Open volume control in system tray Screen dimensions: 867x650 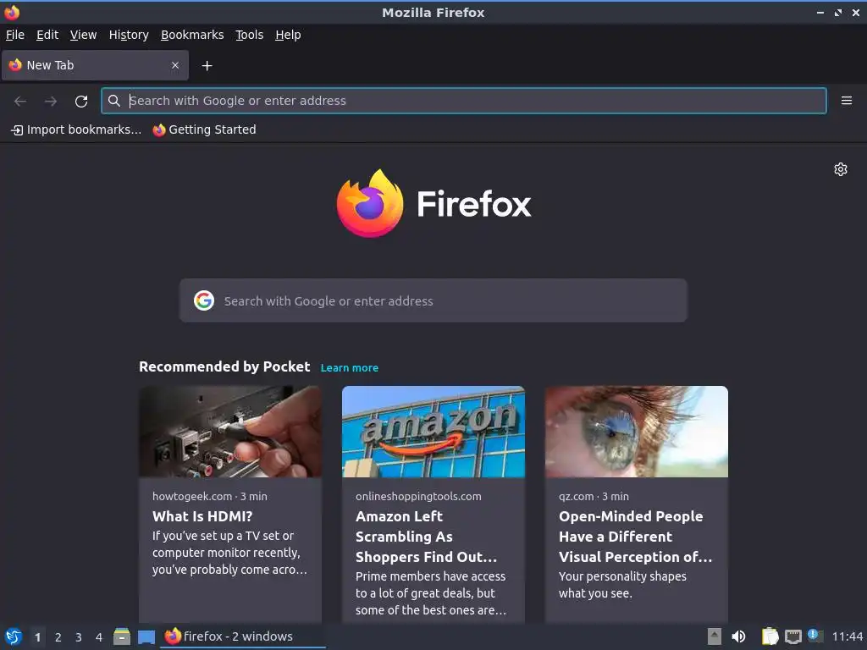tap(738, 636)
